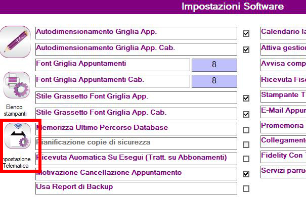The width and height of the screenshot is (306, 197).
Task: Click the Font Griglia Appuntamenti Cab. value field
Action: [x=214, y=81]
